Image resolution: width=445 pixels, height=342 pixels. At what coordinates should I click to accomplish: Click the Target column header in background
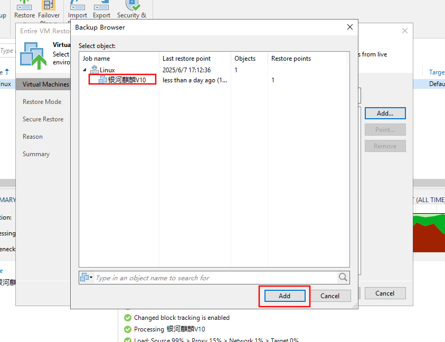pyautogui.click(x=437, y=72)
